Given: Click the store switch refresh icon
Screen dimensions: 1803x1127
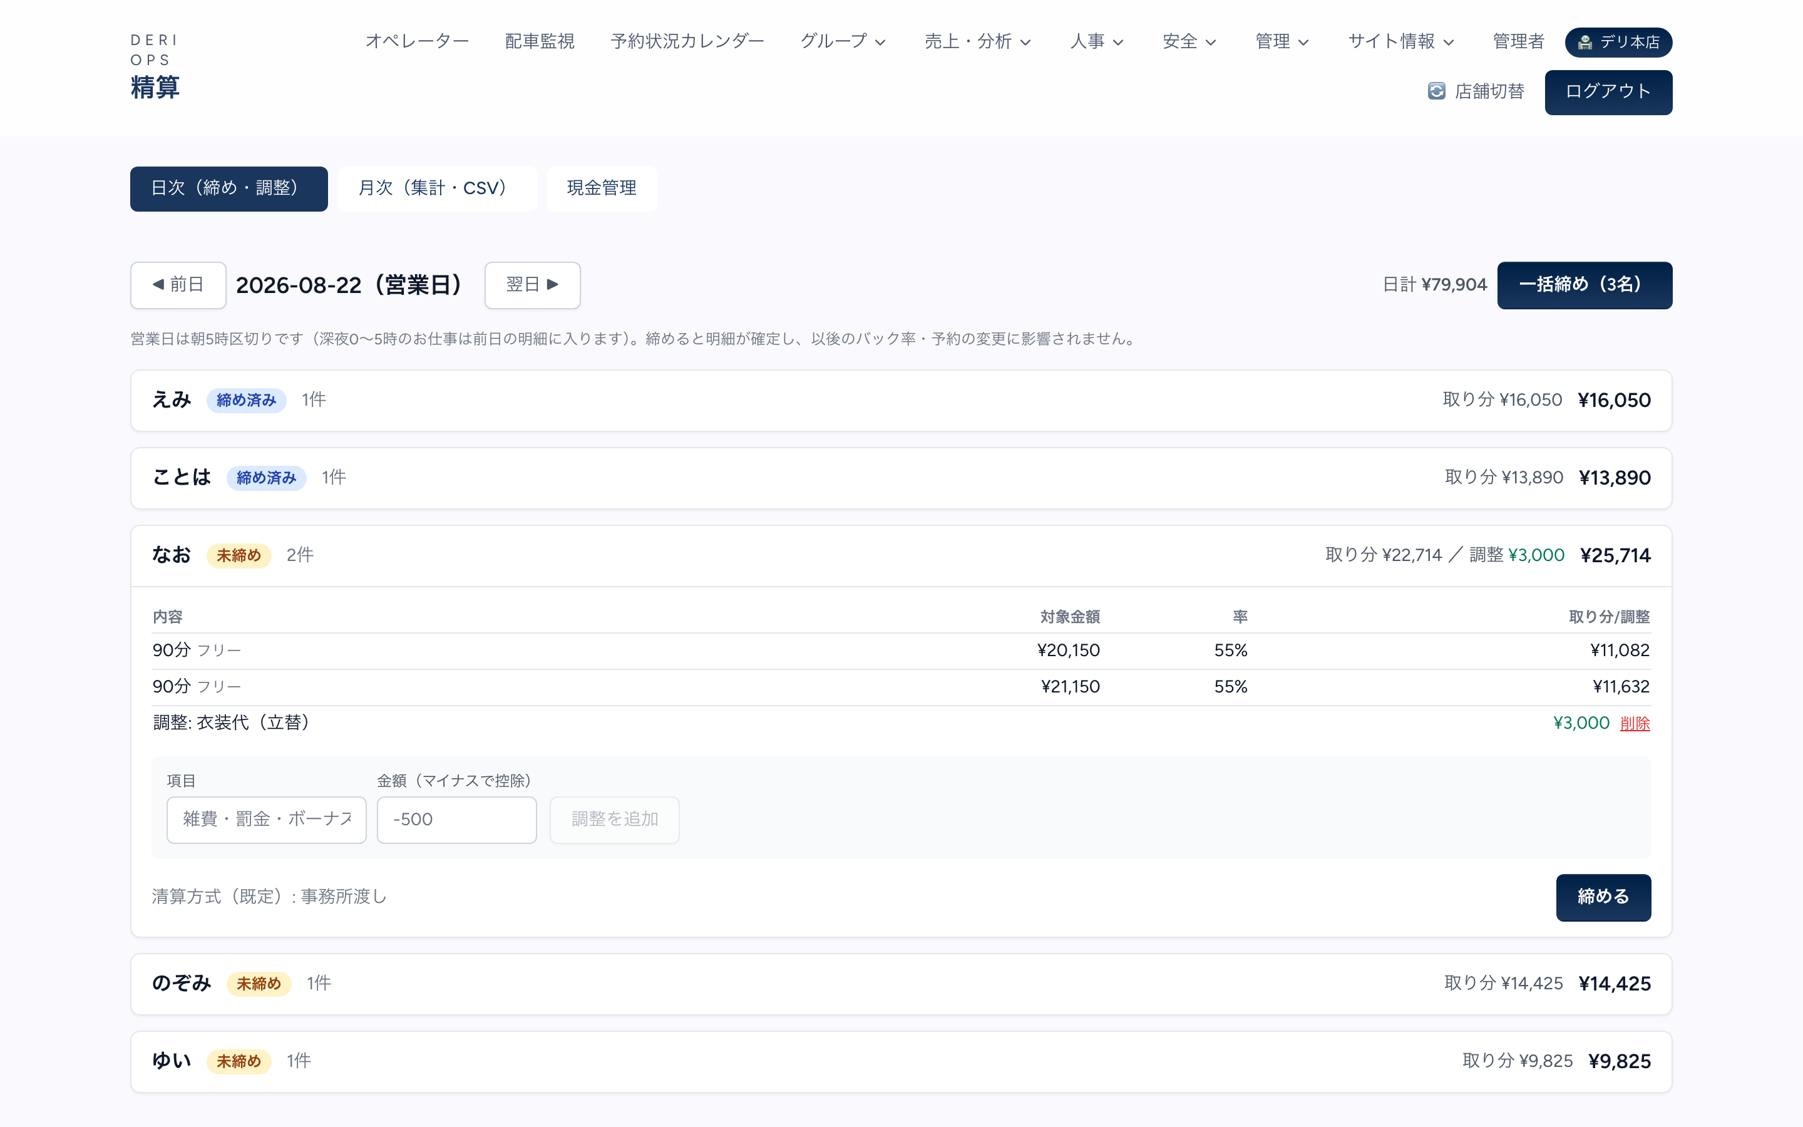Looking at the screenshot, I should (1436, 91).
